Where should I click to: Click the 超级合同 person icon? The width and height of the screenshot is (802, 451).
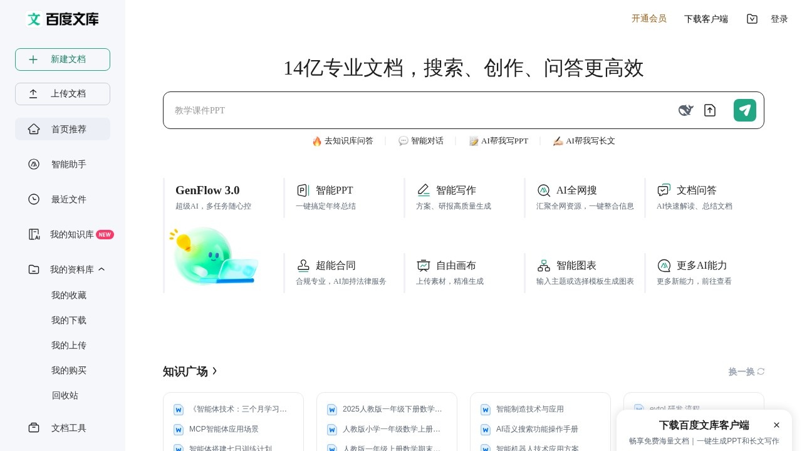pyautogui.click(x=303, y=265)
